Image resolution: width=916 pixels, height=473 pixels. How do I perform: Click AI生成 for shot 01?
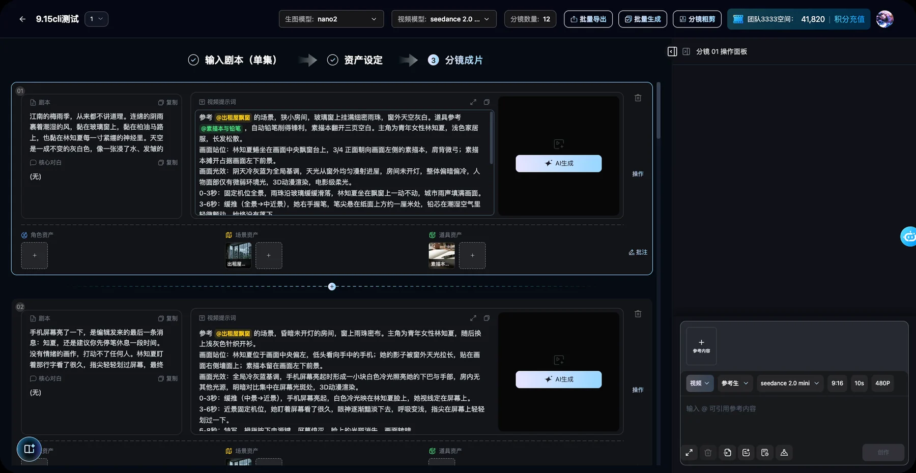tap(559, 163)
